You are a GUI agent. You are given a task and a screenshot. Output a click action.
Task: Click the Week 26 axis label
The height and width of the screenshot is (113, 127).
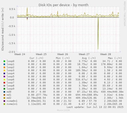tap(63, 54)
